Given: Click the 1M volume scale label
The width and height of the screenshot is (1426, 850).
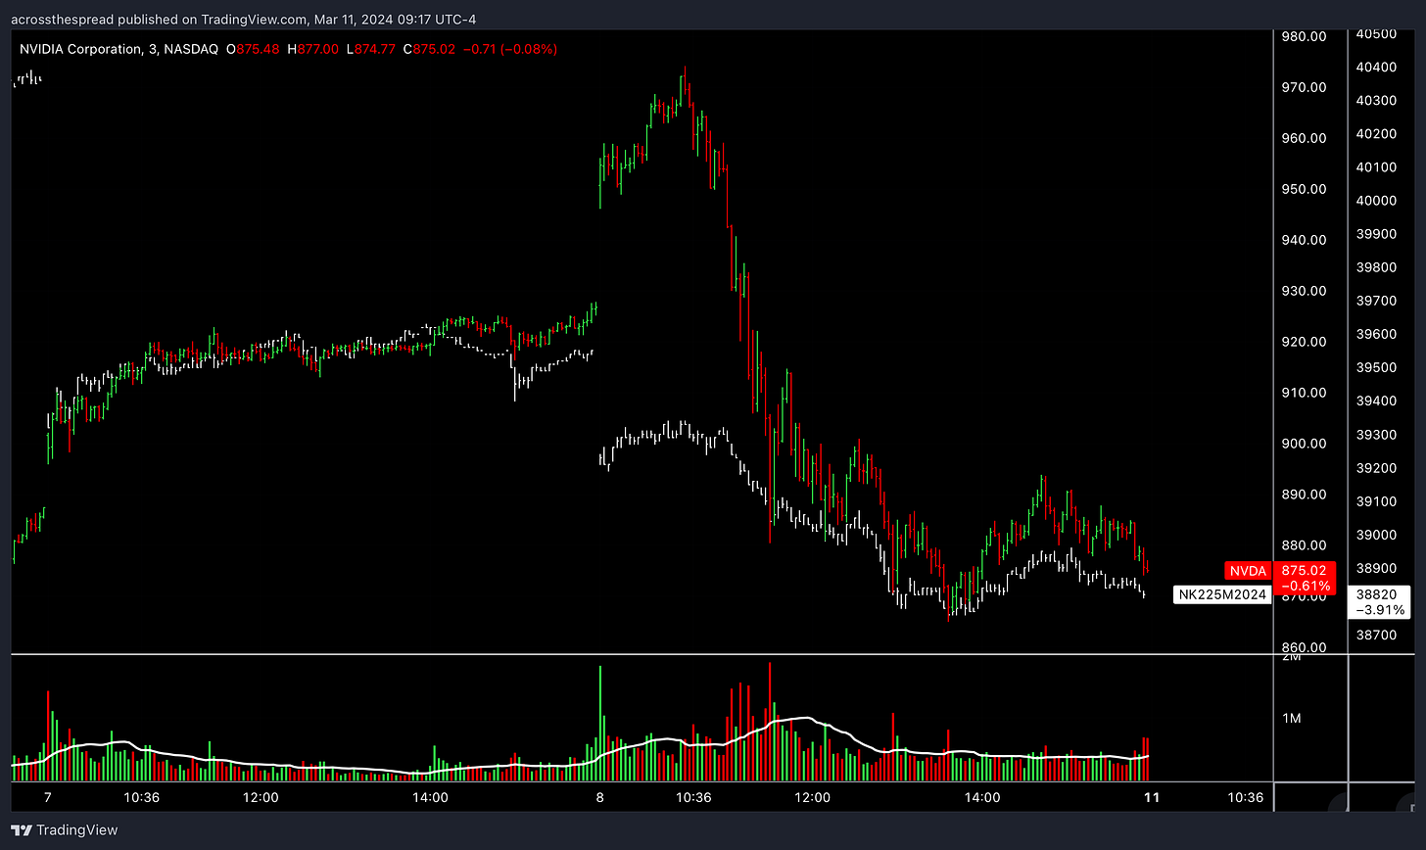Looking at the screenshot, I should coord(1291,719).
